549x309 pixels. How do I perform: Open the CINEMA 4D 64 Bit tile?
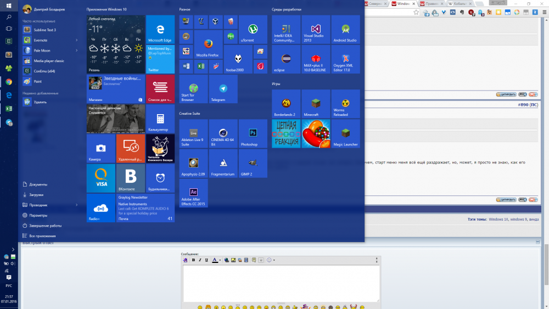[223, 133]
